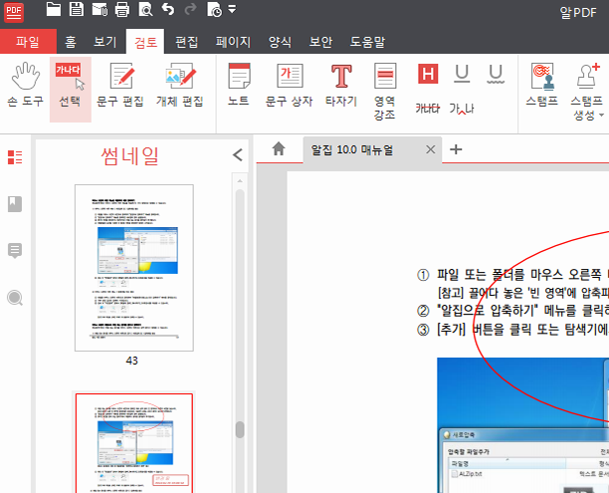This screenshot has height=493, width=609.
Task: Select the 타자기 typewriter tool
Action: tap(341, 86)
